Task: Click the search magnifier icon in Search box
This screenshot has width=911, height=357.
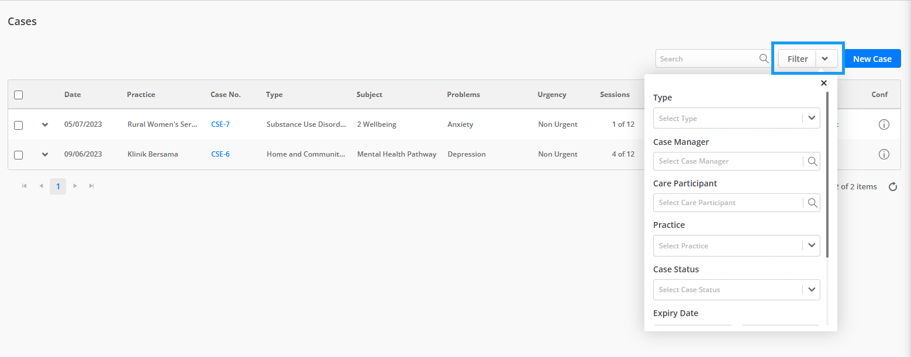Action: point(764,58)
